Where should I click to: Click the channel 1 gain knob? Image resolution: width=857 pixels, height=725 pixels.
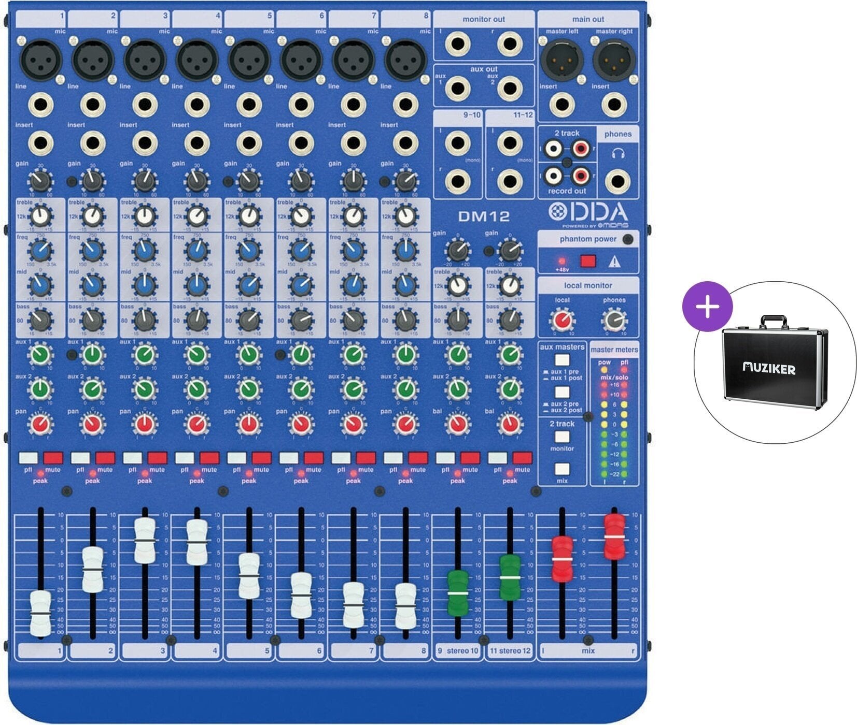tap(40, 181)
